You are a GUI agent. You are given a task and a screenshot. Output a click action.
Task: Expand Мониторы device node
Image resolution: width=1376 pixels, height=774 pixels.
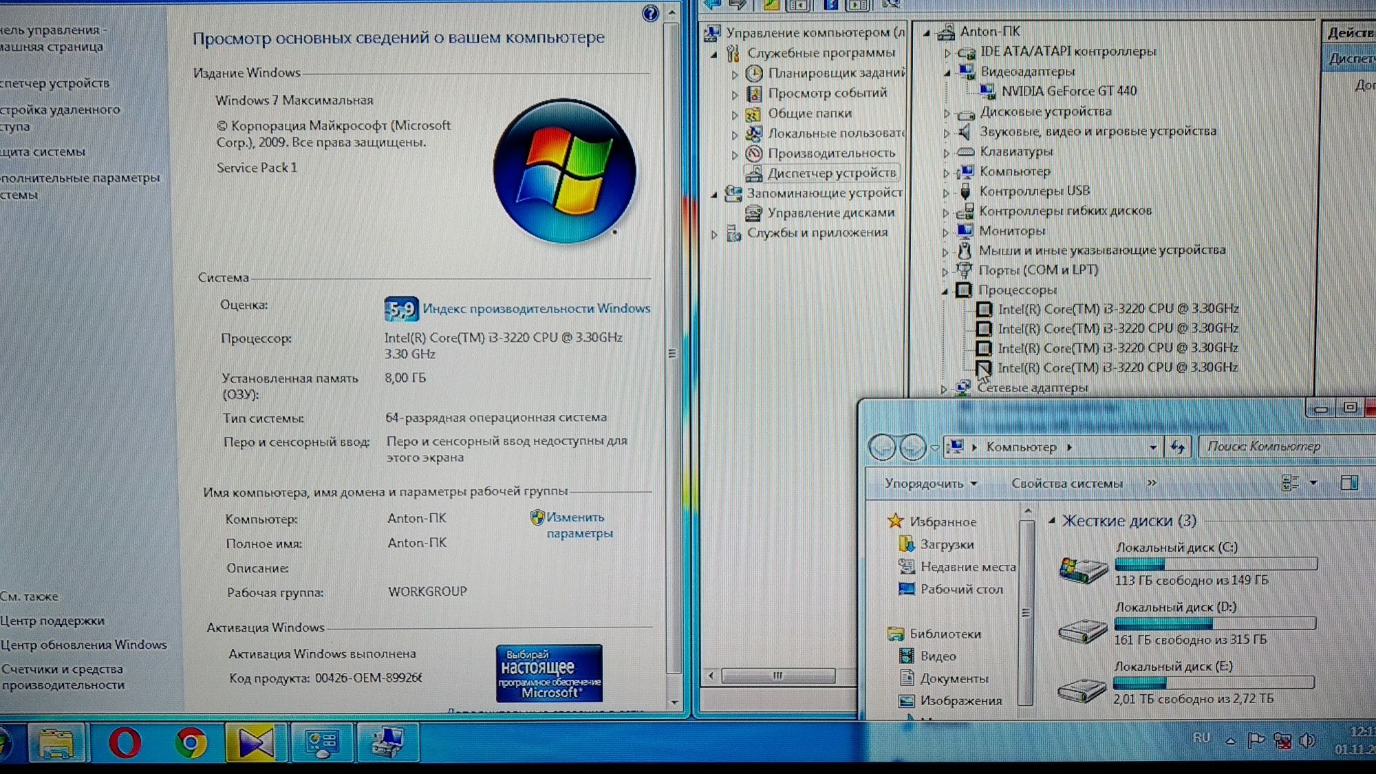coord(946,232)
